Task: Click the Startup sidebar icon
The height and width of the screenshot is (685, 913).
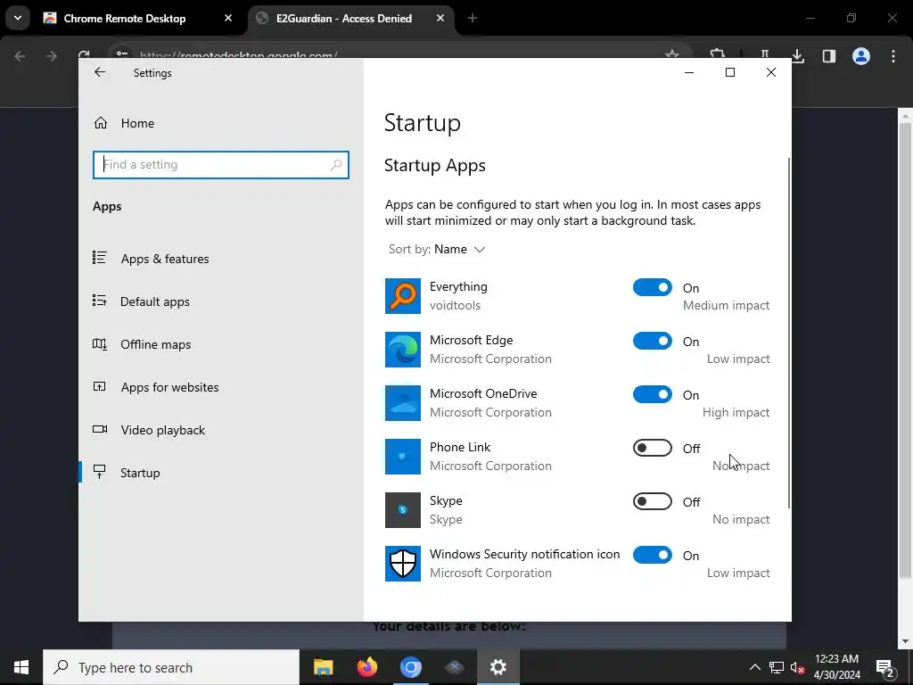Action: [x=100, y=472]
